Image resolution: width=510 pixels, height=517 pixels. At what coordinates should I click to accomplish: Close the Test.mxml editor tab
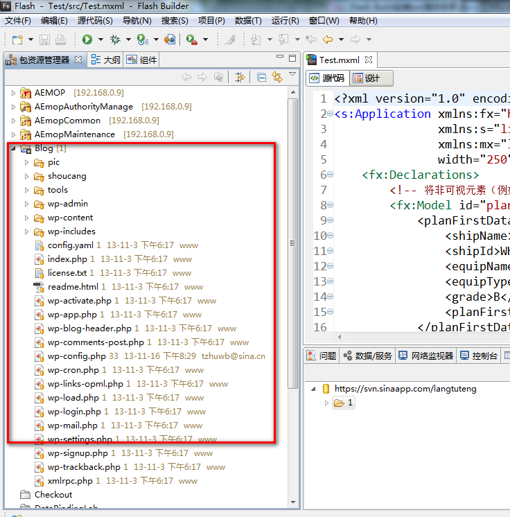click(369, 60)
